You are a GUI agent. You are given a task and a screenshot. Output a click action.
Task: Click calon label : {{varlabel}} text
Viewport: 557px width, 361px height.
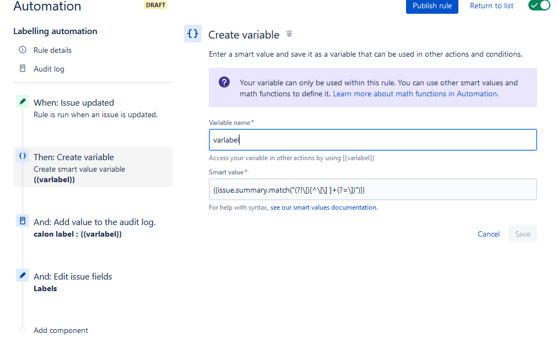[78, 234]
